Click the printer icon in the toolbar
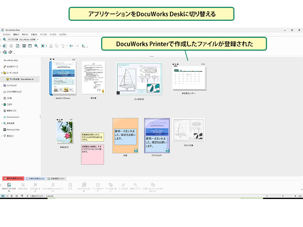 pyautogui.click(x=11, y=46)
